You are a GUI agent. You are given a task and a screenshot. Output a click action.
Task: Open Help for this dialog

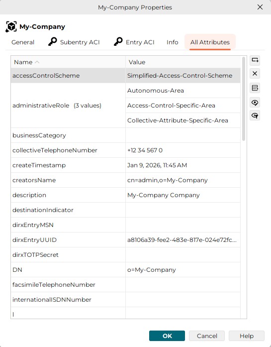pyautogui.click(x=247, y=336)
